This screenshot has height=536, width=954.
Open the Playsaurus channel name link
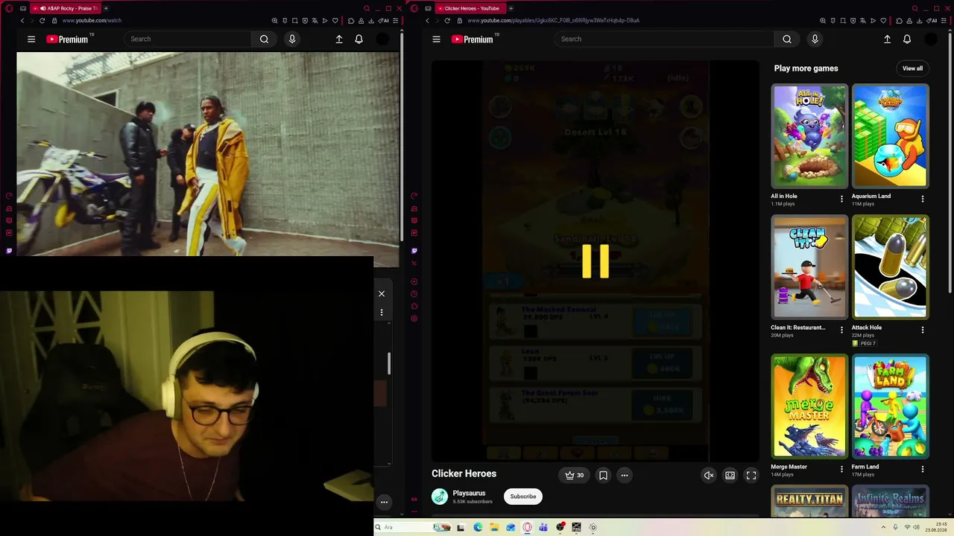coord(469,493)
